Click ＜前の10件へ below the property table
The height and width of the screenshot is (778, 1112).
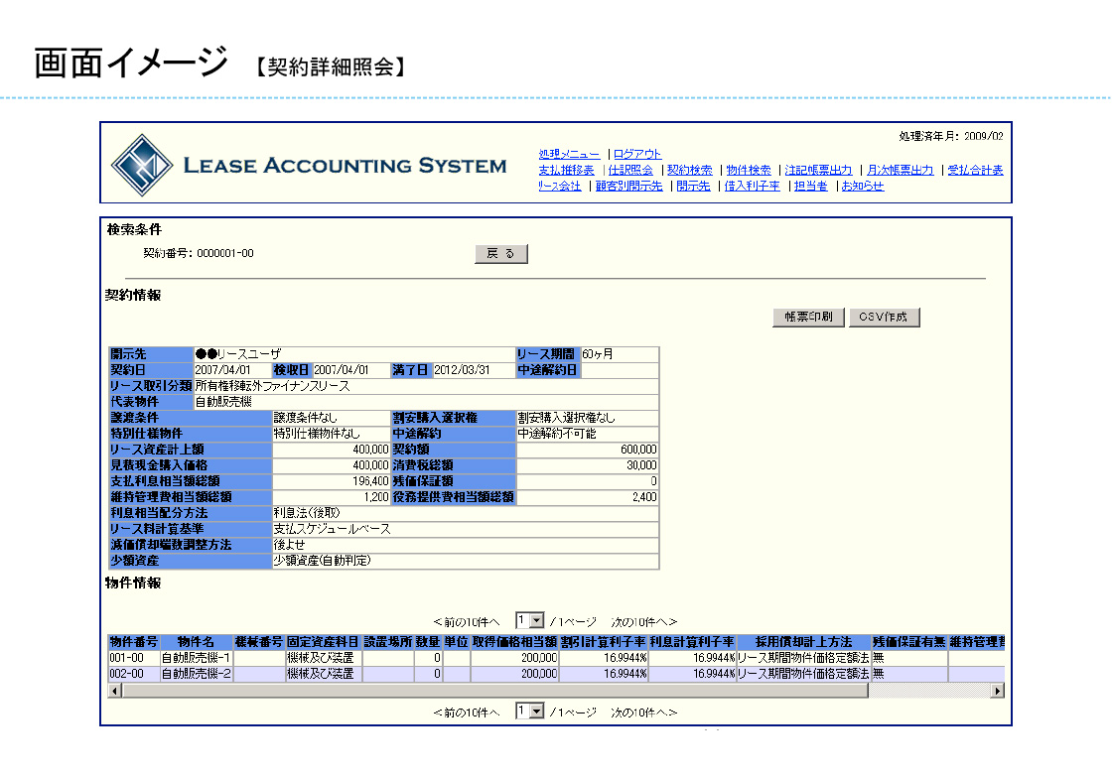467,713
